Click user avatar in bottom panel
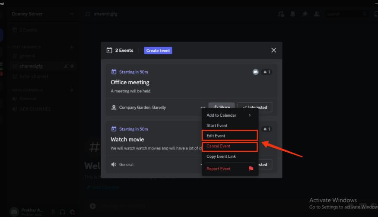Screen dimensions: 378x217 coord(14,212)
